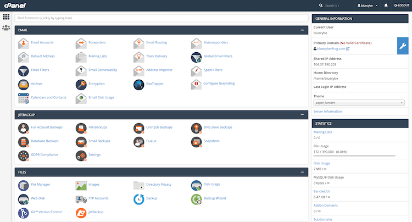Open the paper_lantern Theme dropdown

point(359,103)
